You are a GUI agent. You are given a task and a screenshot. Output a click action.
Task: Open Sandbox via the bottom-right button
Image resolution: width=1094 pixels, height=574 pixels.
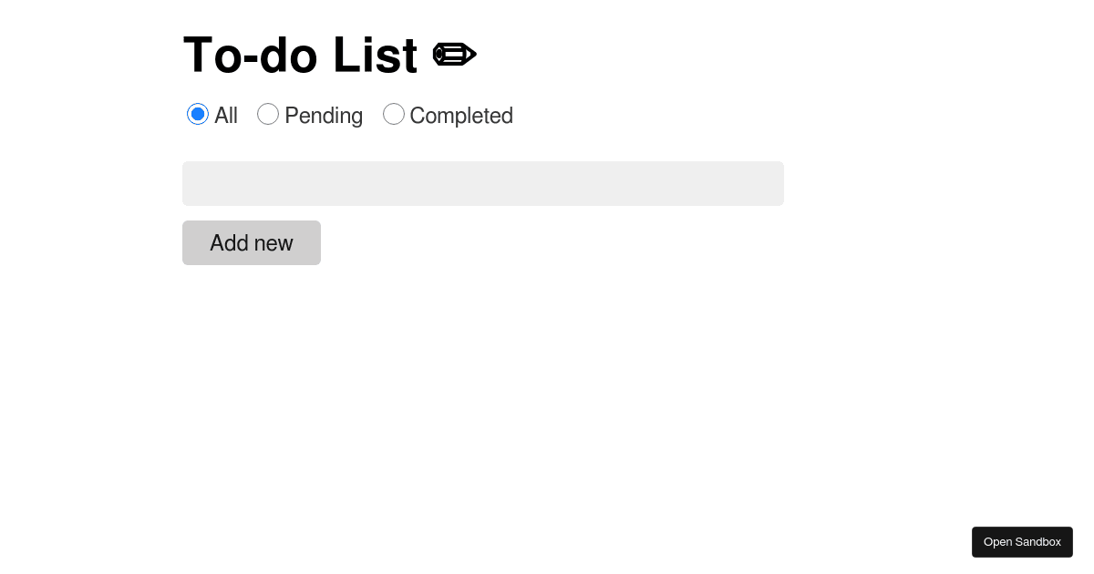(x=1022, y=541)
